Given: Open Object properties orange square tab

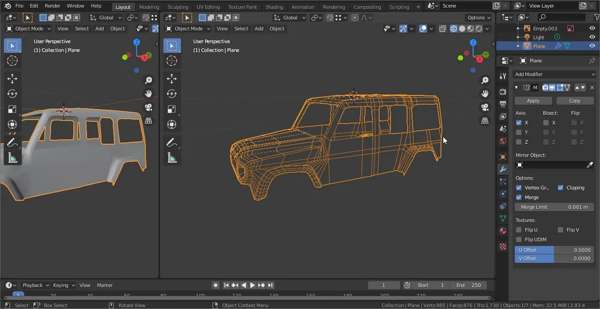Looking at the screenshot, I should [502, 157].
